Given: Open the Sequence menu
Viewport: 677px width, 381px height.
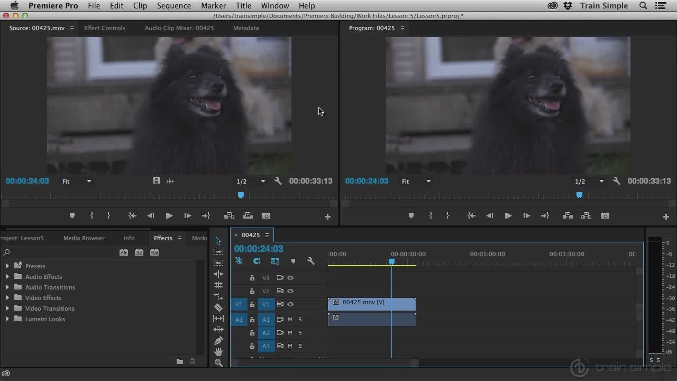Looking at the screenshot, I should point(174,6).
